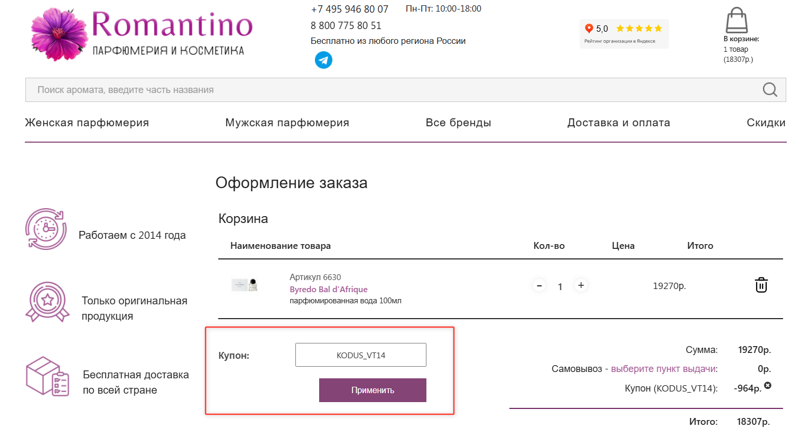Click inside the coupon code input field
The height and width of the screenshot is (428, 791).
(x=361, y=355)
